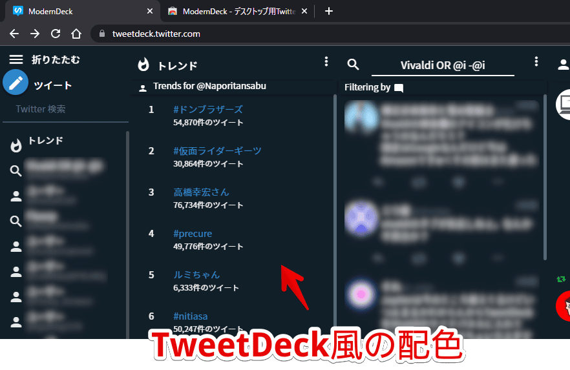Viewport: 570px width, 370px height.
Task: Click the 折りたたむ collapse label
Action: pyautogui.click(x=56, y=59)
